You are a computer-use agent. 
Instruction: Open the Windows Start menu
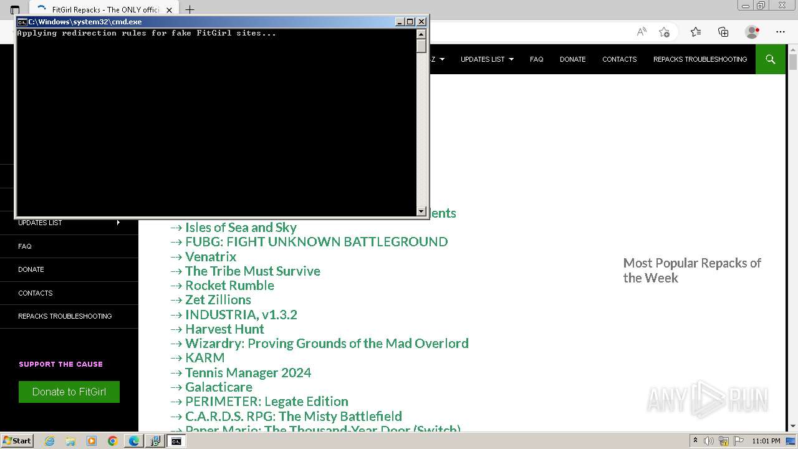point(17,441)
